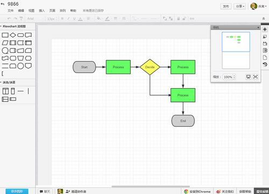The height and width of the screenshot is (194, 269).
Task: Select the Preparation hexagon shape
Action: (x=28, y=58)
